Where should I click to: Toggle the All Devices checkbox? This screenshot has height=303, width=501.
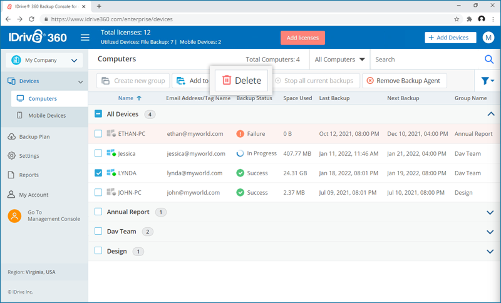[98, 114]
